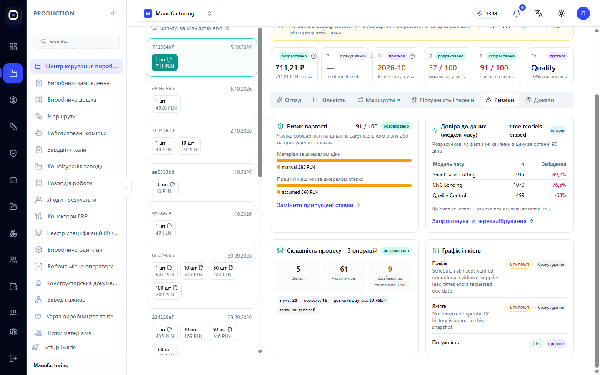Switch to the Огляд tab

(289, 100)
